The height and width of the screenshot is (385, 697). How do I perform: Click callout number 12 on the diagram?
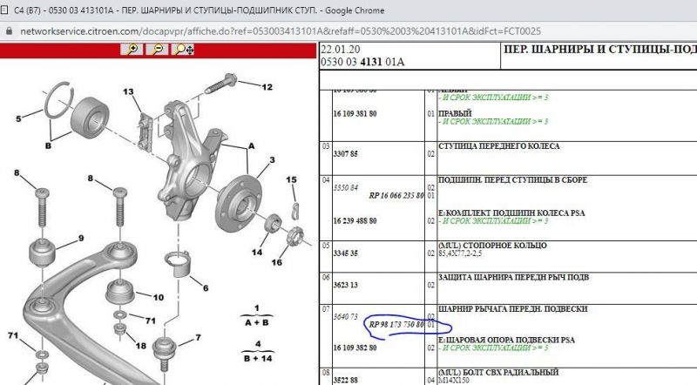(267, 86)
